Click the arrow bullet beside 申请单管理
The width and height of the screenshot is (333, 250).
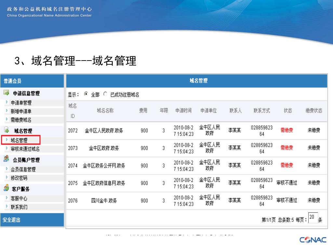[x=7, y=102]
